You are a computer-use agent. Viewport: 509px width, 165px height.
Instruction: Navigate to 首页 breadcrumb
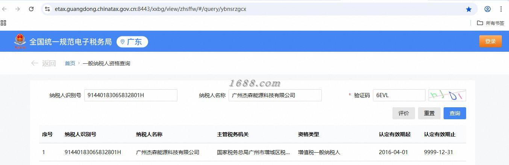point(70,63)
